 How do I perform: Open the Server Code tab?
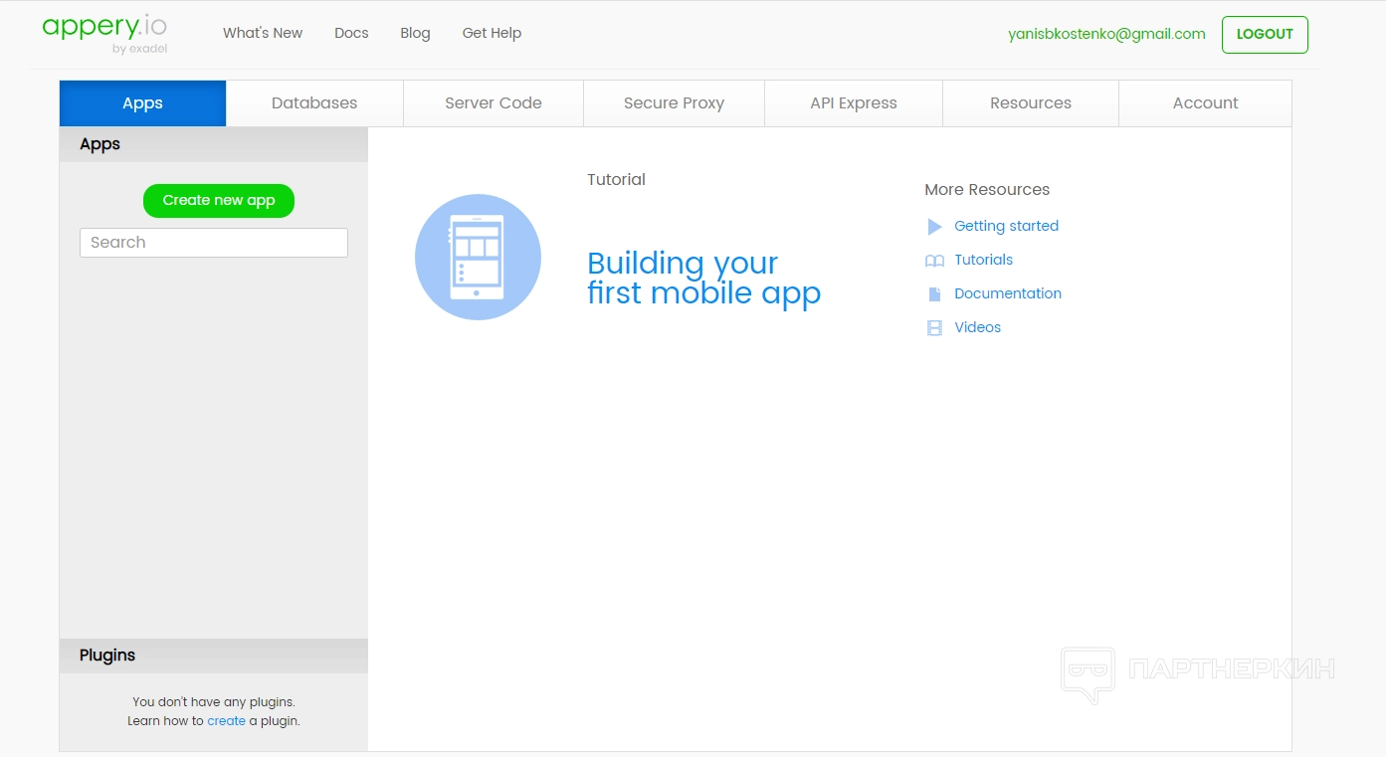point(494,103)
